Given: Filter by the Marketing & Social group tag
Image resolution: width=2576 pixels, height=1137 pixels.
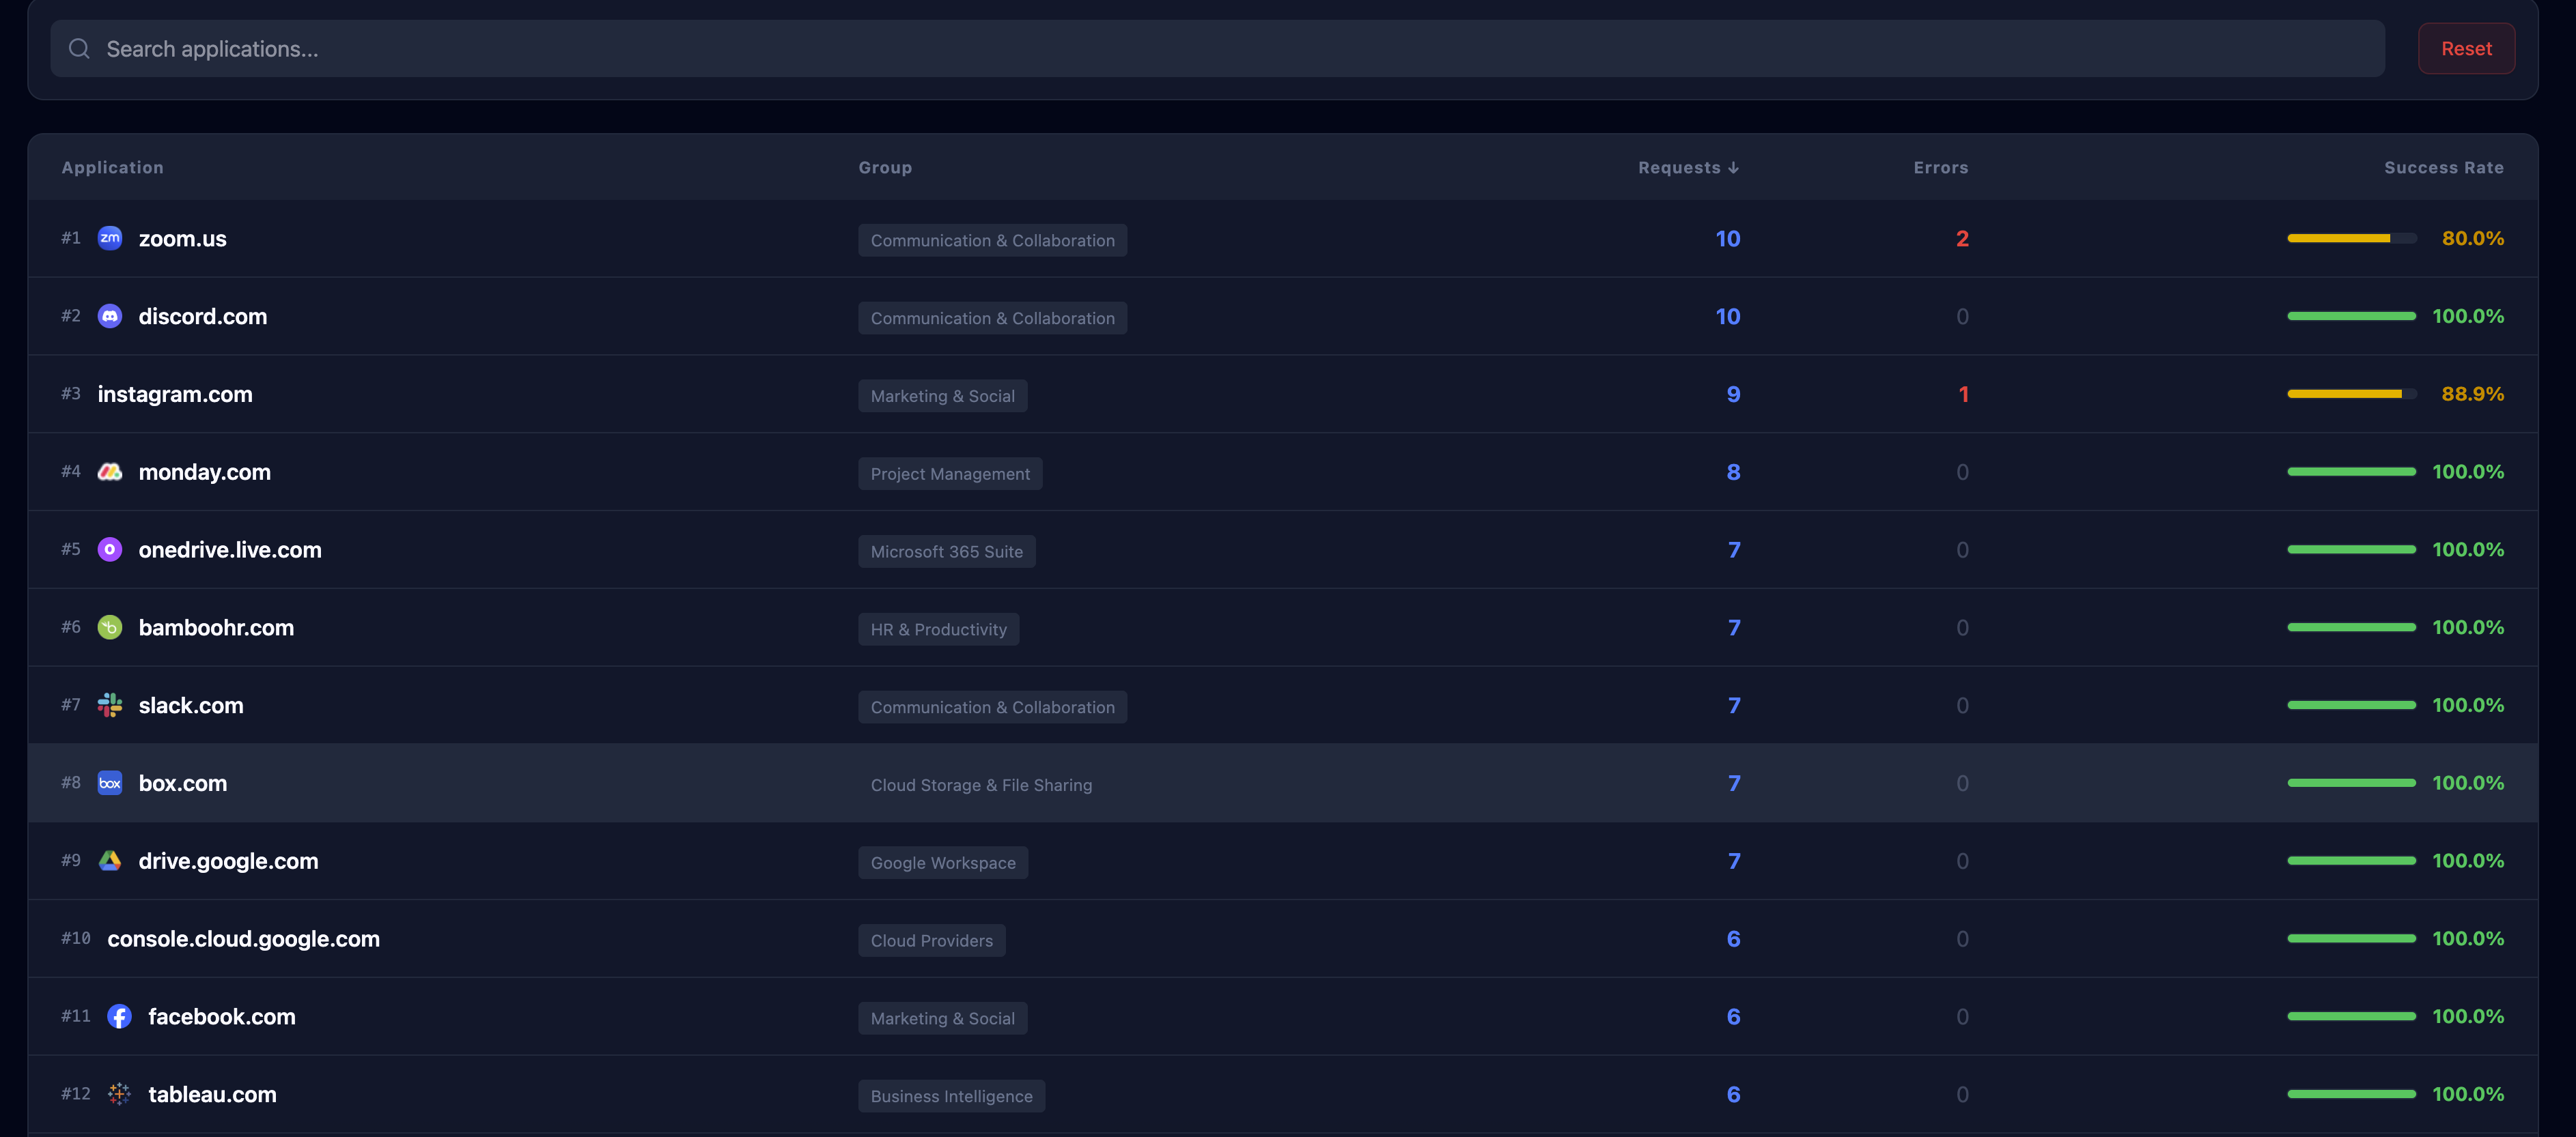Looking at the screenshot, I should pyautogui.click(x=942, y=394).
